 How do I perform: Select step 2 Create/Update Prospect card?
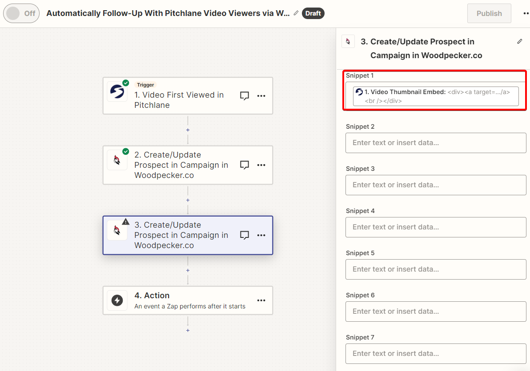[188, 165]
